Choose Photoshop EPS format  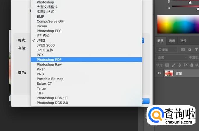coord(86,31)
